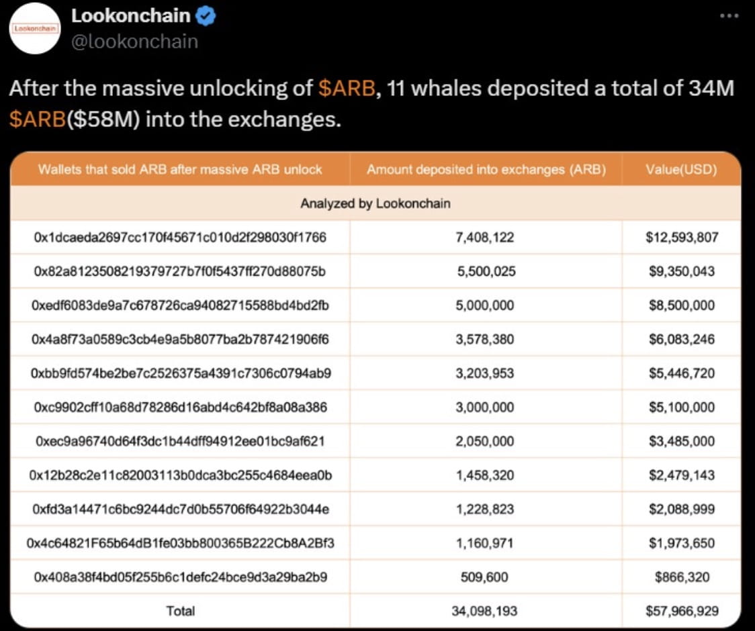Screen dimensions: 755x631
Task: Select the wallet address ending in 29ba2b9
Action: pyautogui.click(x=180, y=577)
